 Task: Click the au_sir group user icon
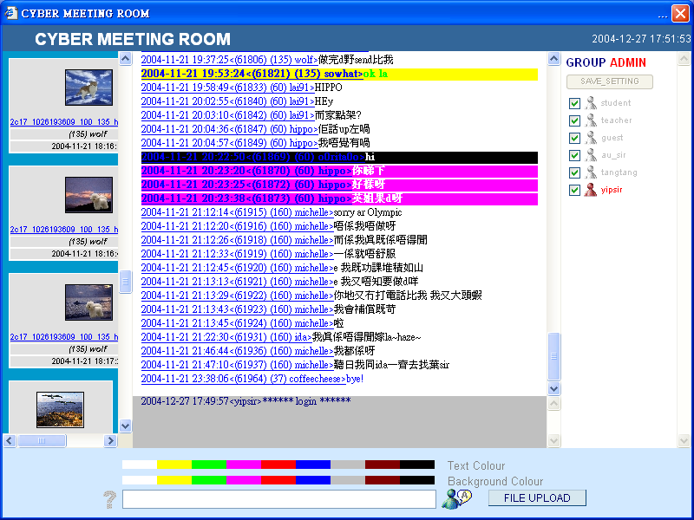coord(591,155)
